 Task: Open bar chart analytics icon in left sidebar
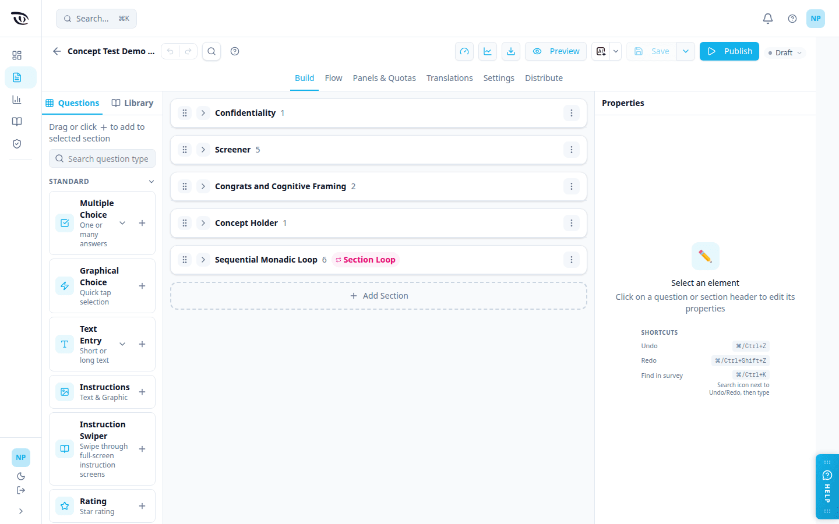point(17,100)
